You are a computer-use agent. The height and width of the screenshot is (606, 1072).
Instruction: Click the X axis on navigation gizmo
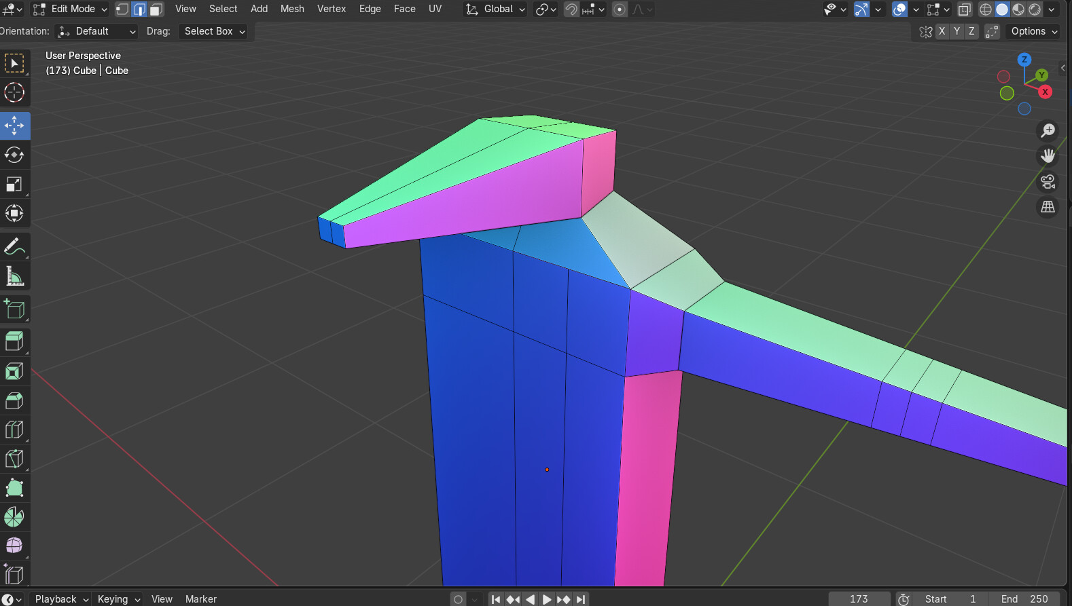pyautogui.click(x=1046, y=92)
